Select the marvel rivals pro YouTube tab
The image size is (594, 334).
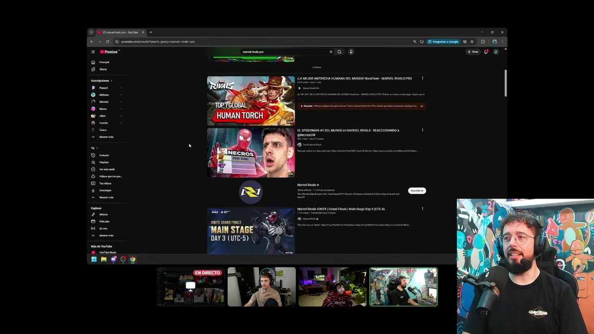(x=121, y=32)
